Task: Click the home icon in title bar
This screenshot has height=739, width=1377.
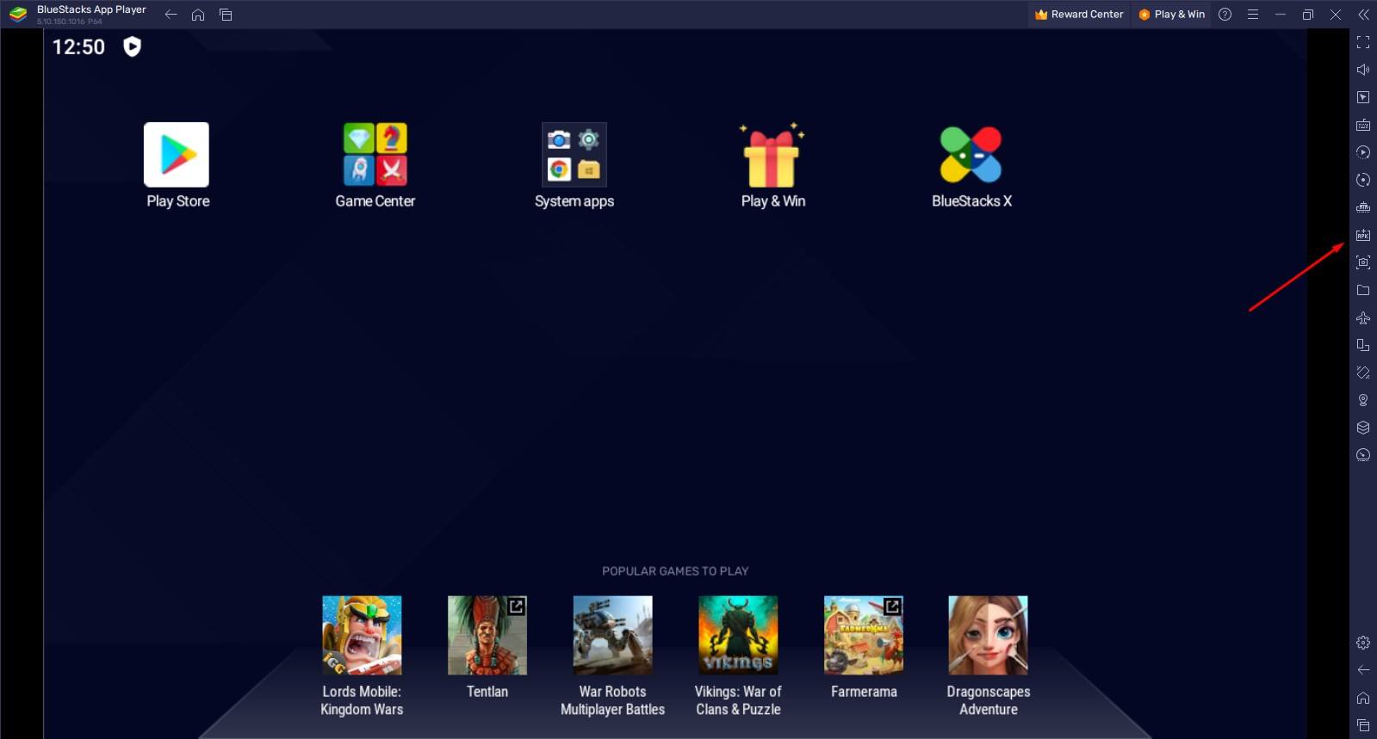Action: click(198, 15)
